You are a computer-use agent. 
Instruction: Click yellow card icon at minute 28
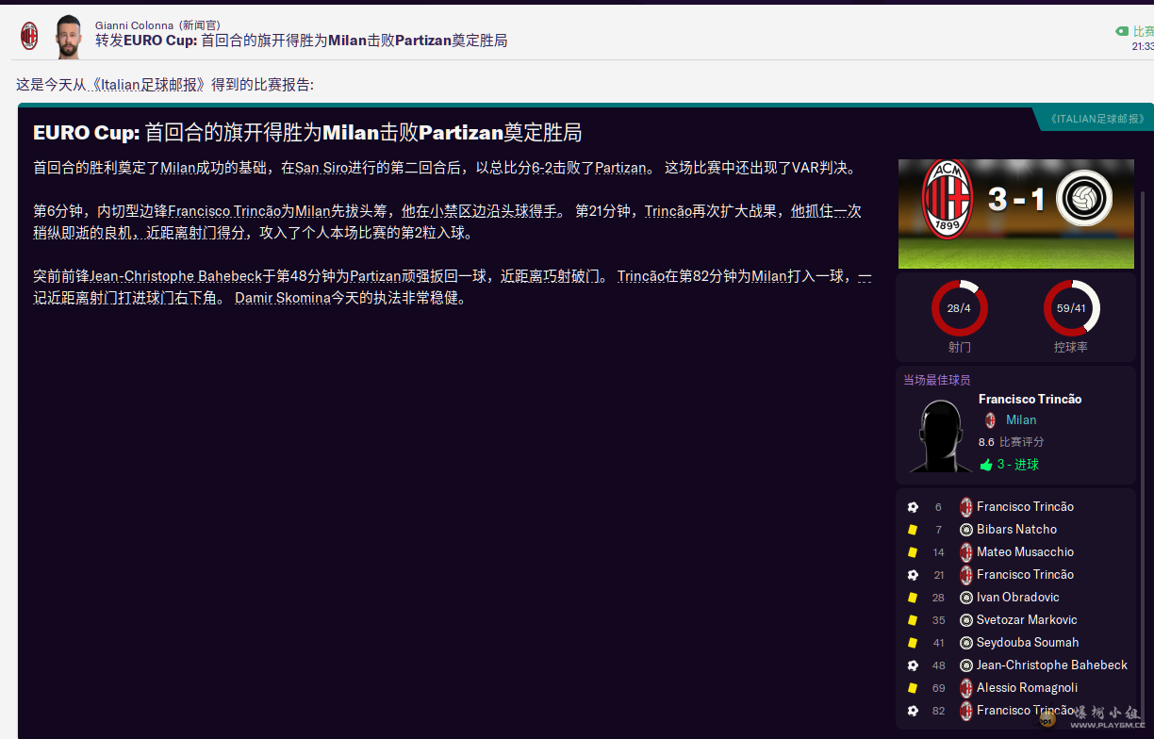pyautogui.click(x=913, y=598)
